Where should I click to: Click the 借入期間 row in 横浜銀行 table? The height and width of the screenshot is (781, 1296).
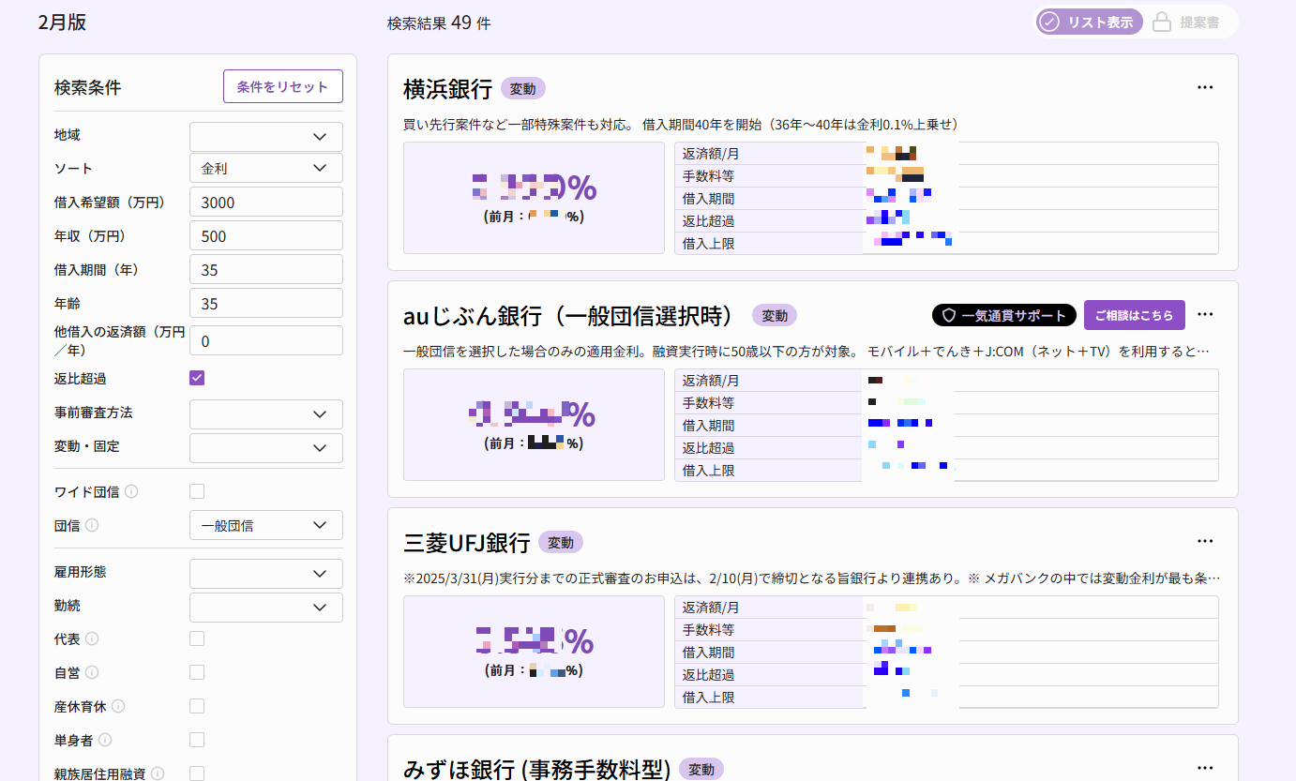tap(946, 199)
